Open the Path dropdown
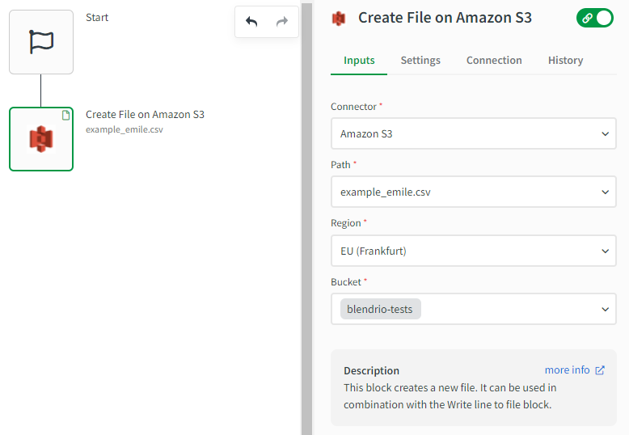629x435 pixels. coord(605,192)
